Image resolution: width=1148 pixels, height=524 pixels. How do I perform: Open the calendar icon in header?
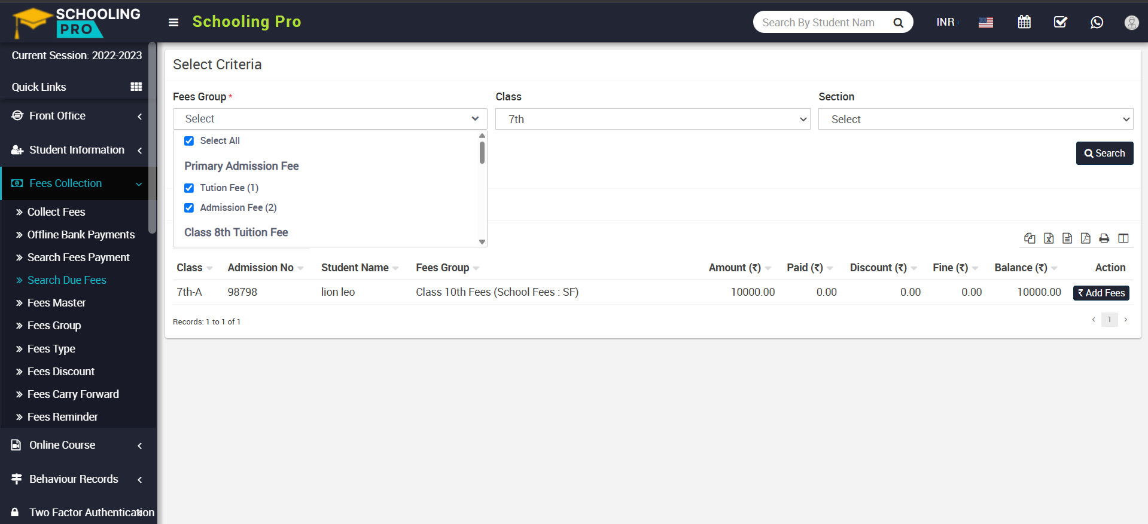click(1024, 22)
